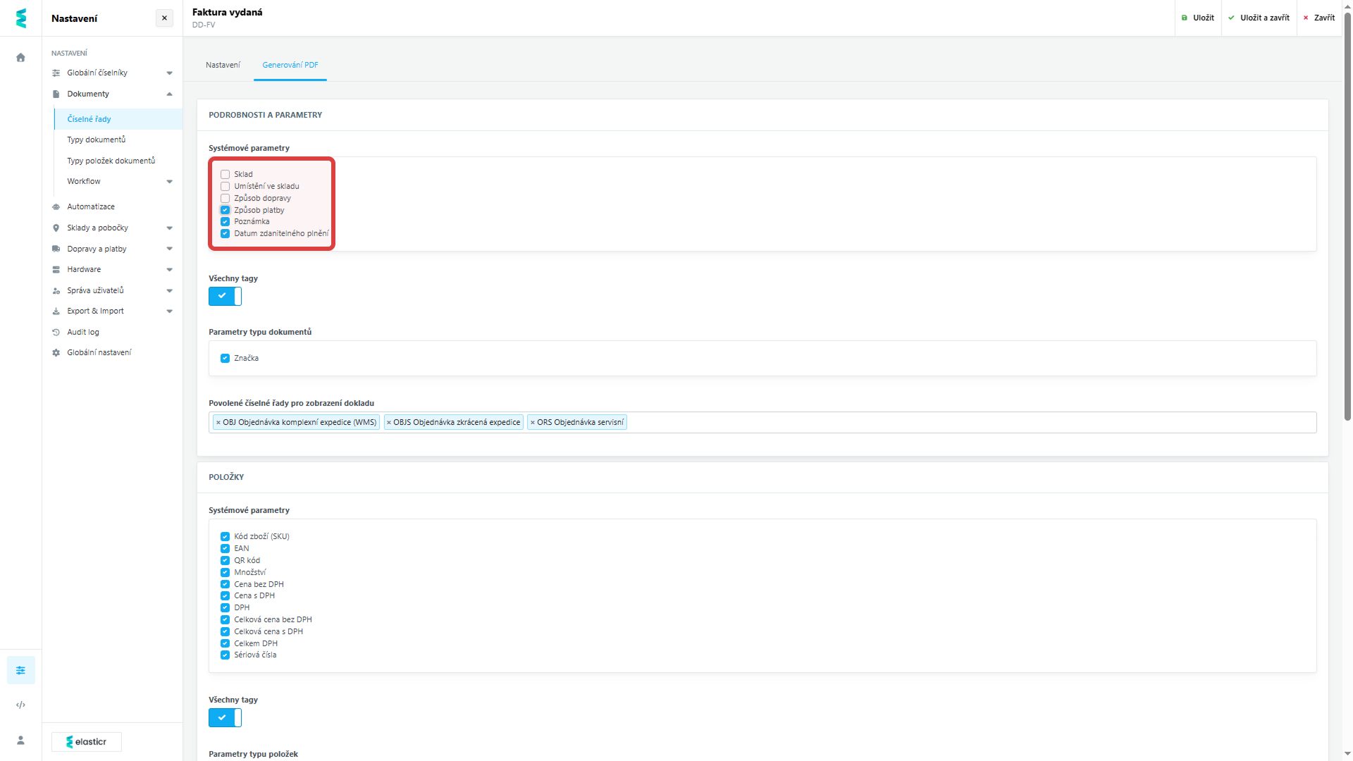
Task: Uncheck the QR kód checkbox
Action: click(225, 560)
